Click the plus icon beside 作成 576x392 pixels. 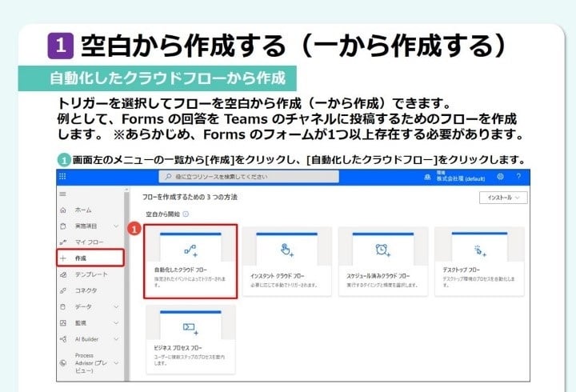coord(63,258)
